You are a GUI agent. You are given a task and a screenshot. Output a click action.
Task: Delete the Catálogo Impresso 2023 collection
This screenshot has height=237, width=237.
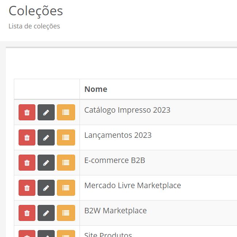[x=27, y=112]
